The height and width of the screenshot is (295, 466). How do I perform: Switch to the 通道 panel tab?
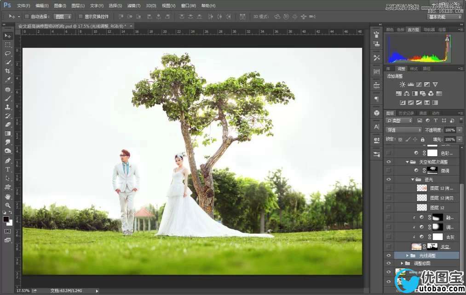click(423, 113)
